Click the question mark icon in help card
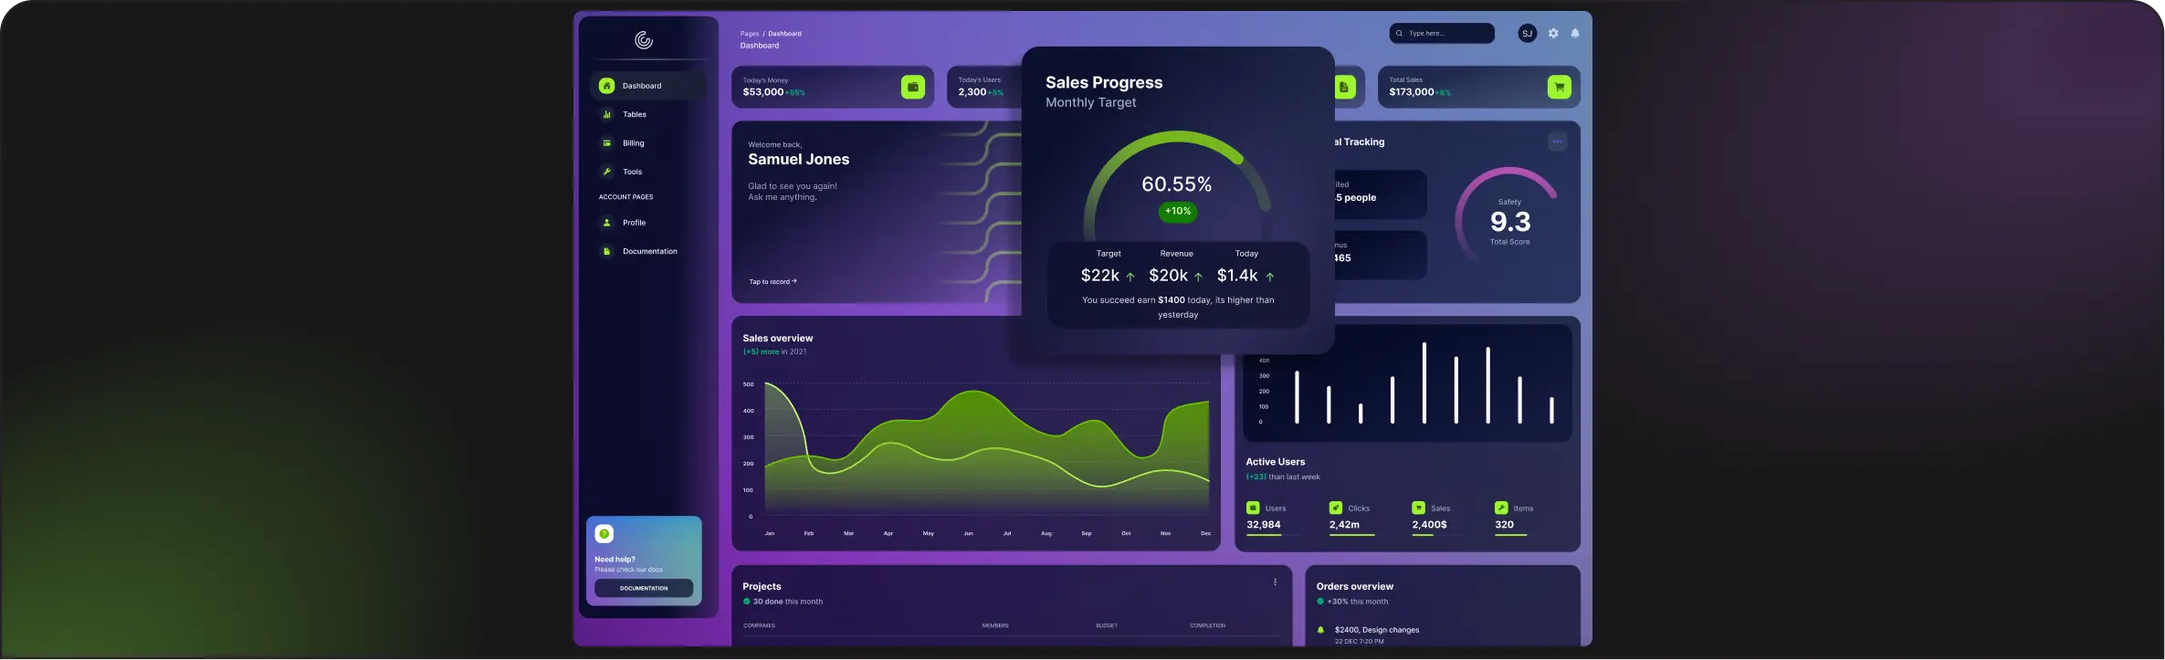The image size is (2165, 660). (x=604, y=534)
